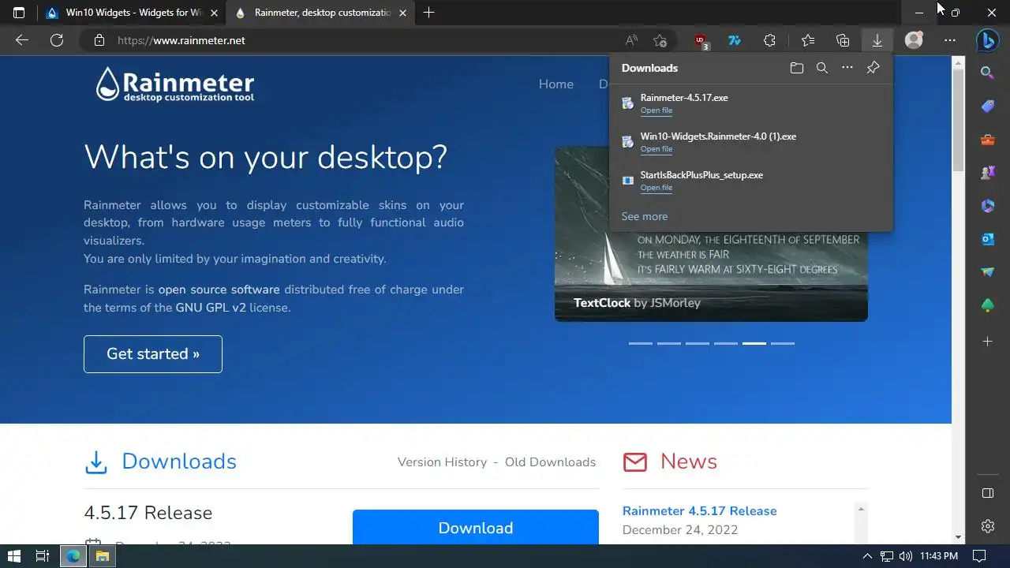The height and width of the screenshot is (568, 1010).
Task: Open file for Rainmeter-4.5.17.exe
Action: [656, 110]
